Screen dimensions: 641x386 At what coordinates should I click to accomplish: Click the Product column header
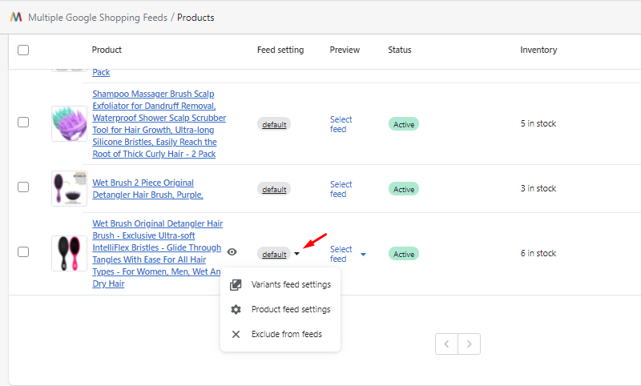107,50
